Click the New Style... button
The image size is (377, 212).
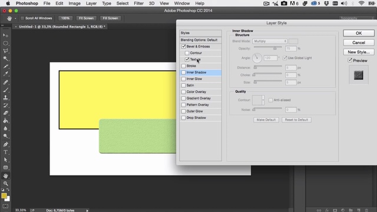359,52
